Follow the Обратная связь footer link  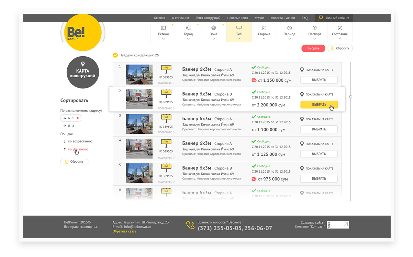click(124, 231)
